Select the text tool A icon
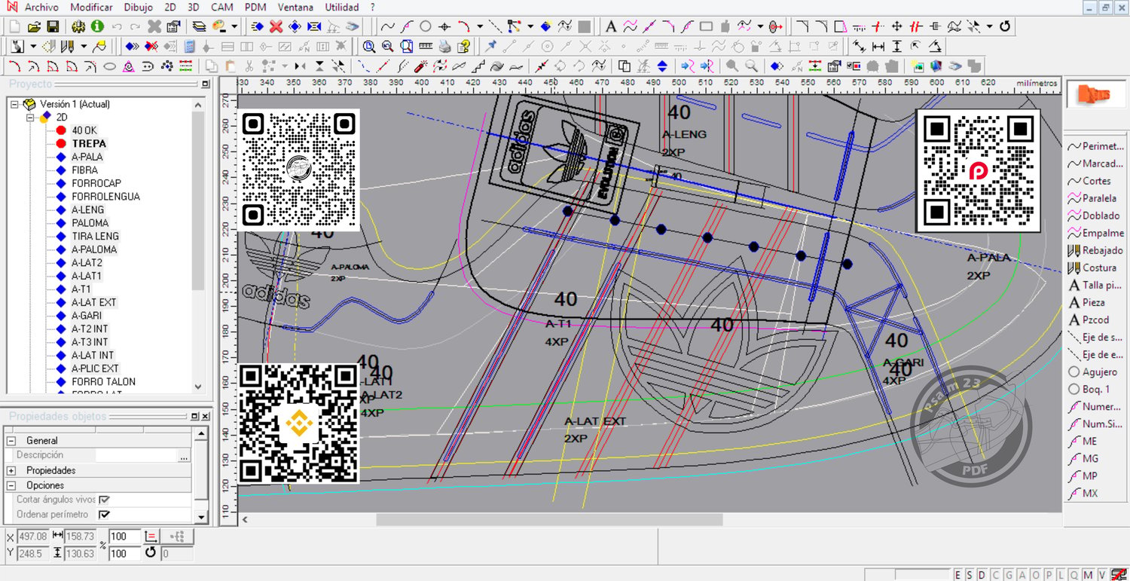The height and width of the screenshot is (581, 1130). (x=611, y=26)
